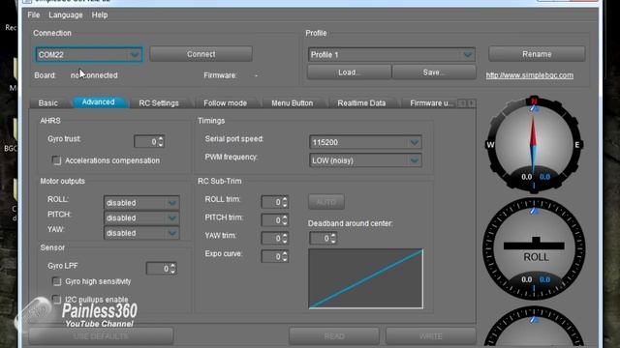The height and width of the screenshot is (348, 620).
Task: Click the Connect button
Action: [x=201, y=54]
